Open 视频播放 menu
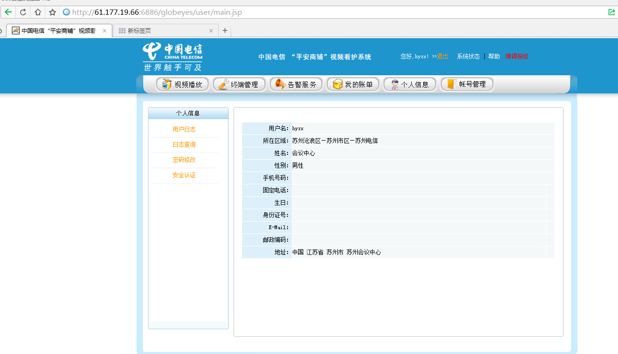This screenshot has width=618, height=354. 182,84
